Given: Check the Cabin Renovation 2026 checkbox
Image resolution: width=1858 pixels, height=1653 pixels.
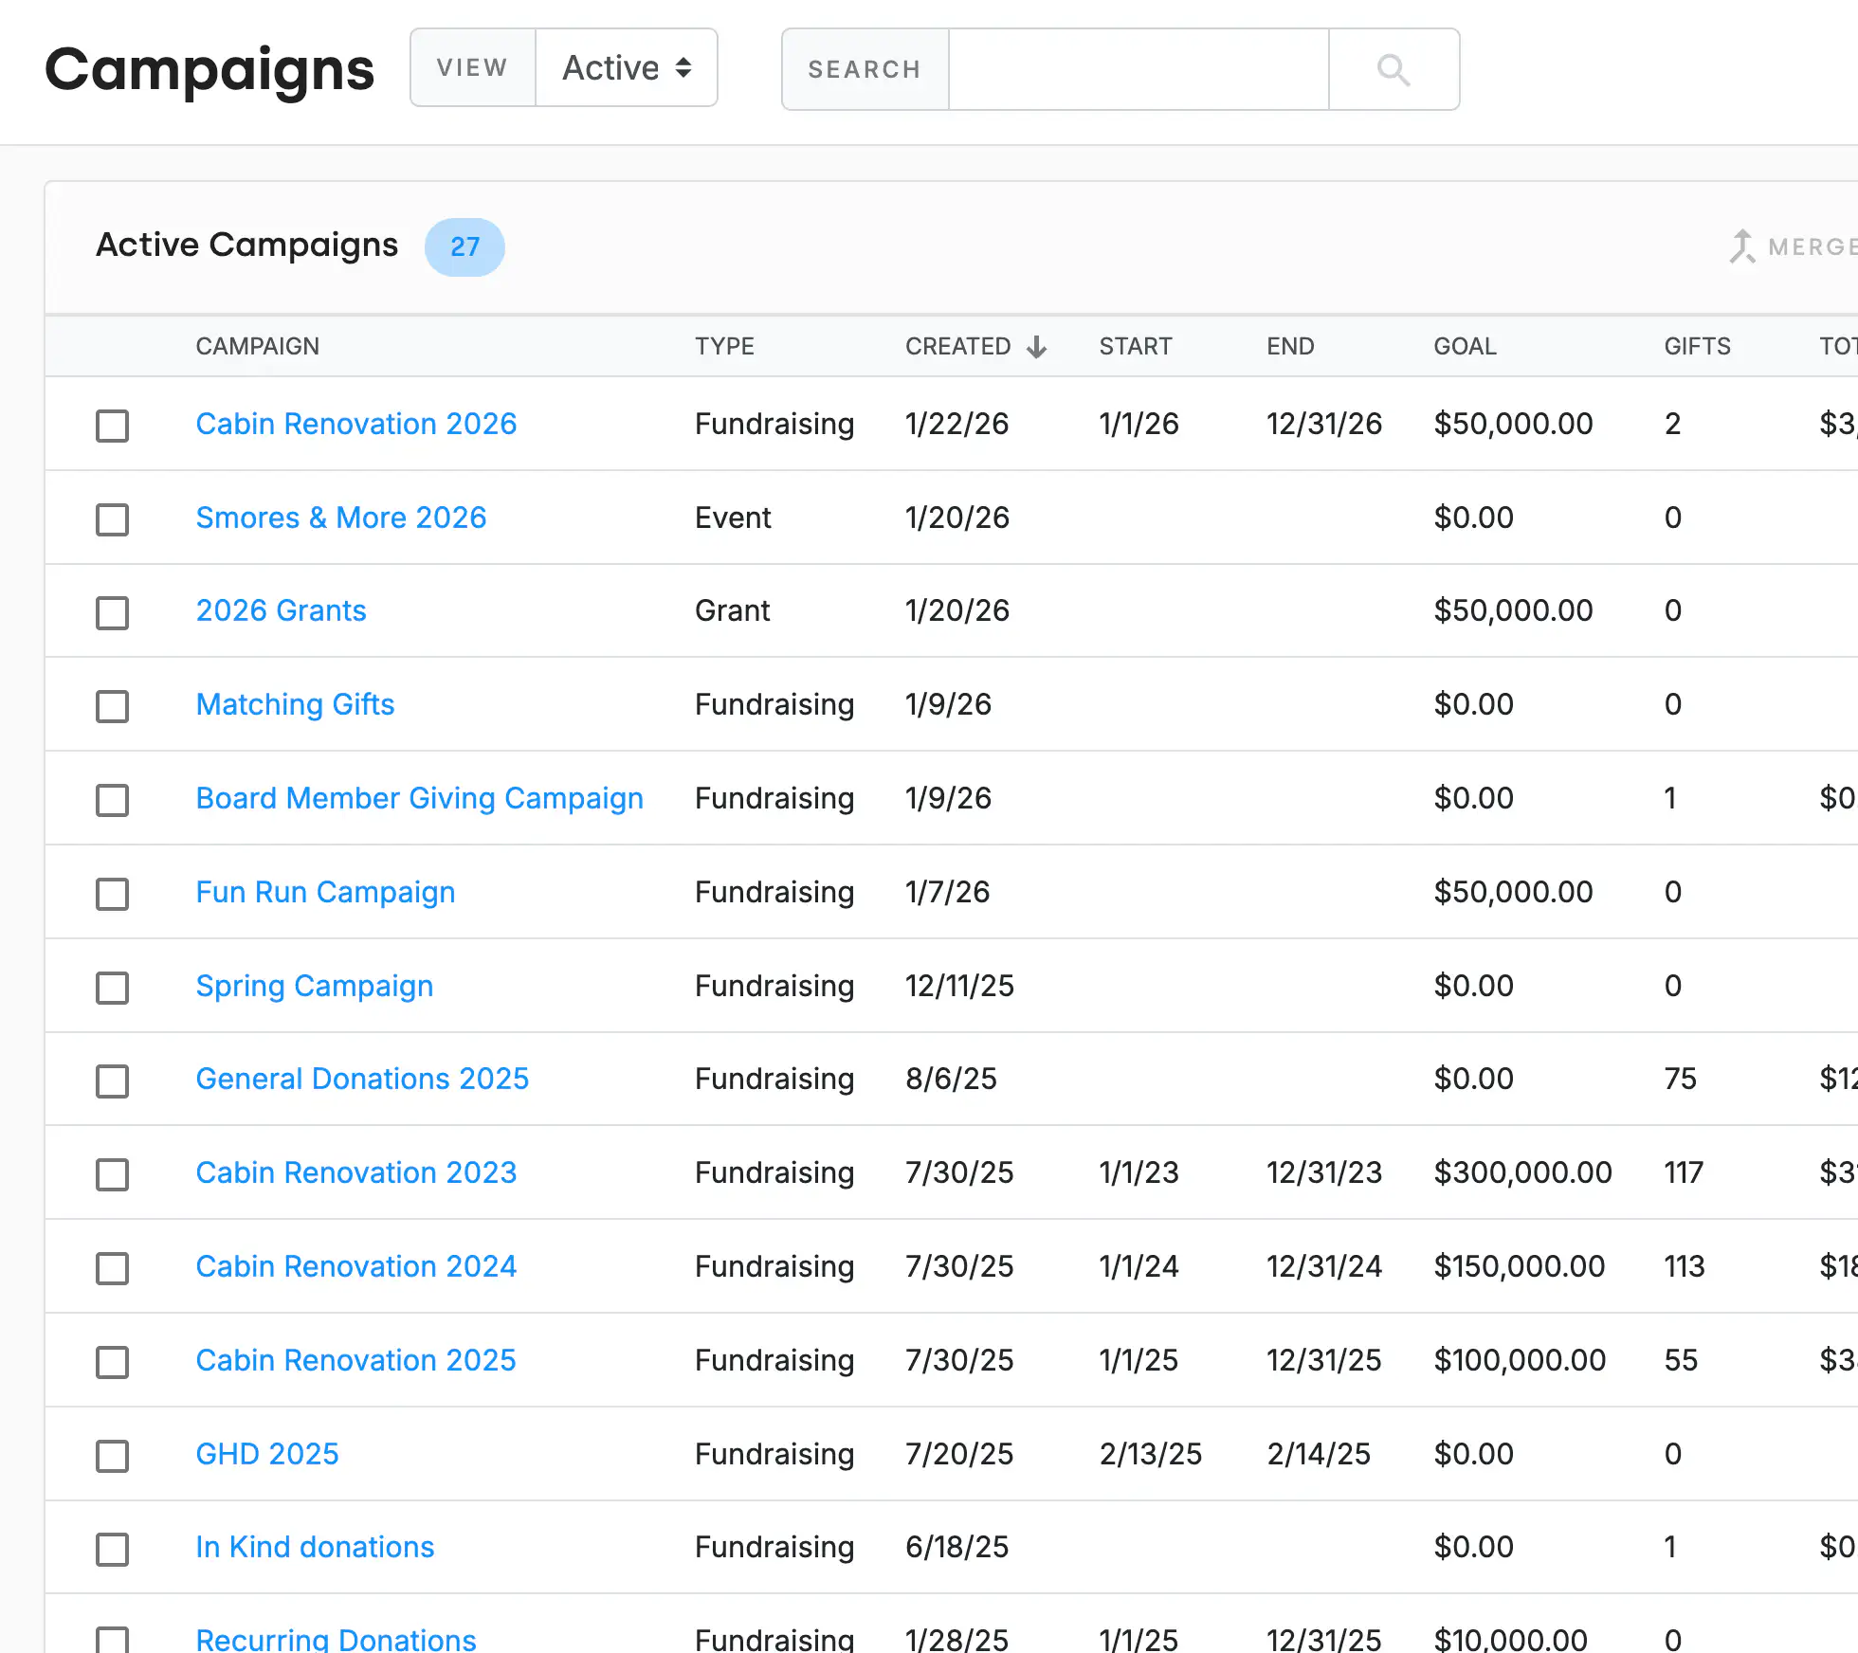Looking at the screenshot, I should 112,425.
